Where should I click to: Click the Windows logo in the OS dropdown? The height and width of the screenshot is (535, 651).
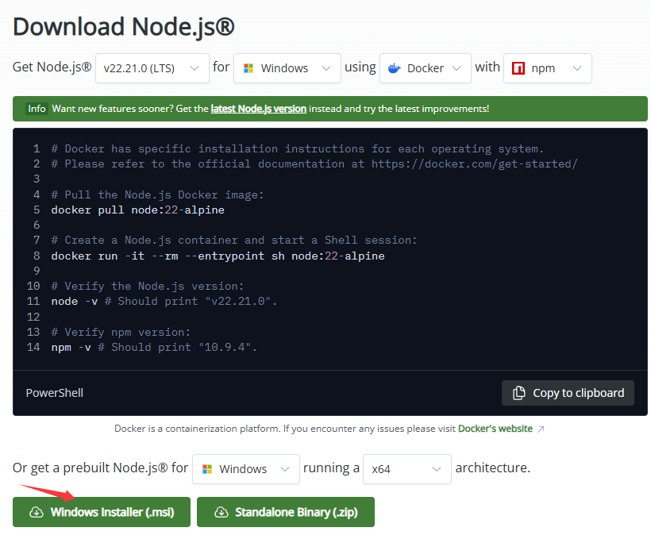pos(248,68)
